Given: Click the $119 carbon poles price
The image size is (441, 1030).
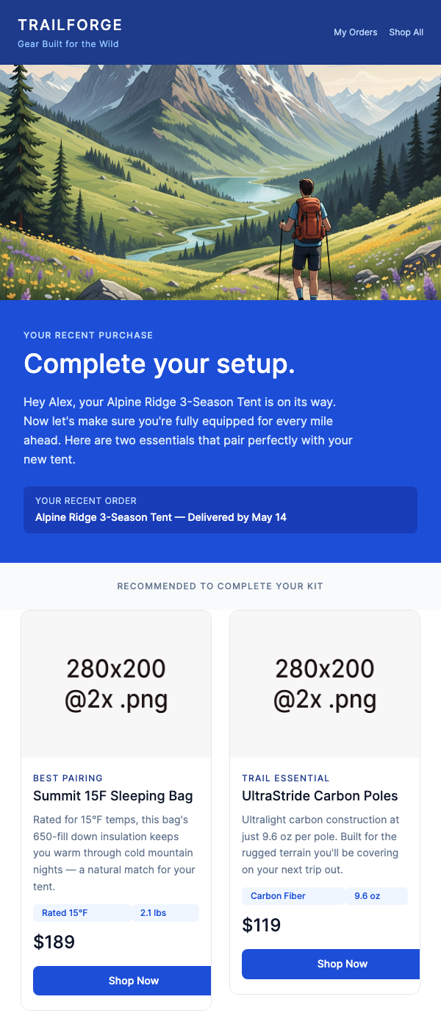Looking at the screenshot, I should pyautogui.click(x=262, y=925).
